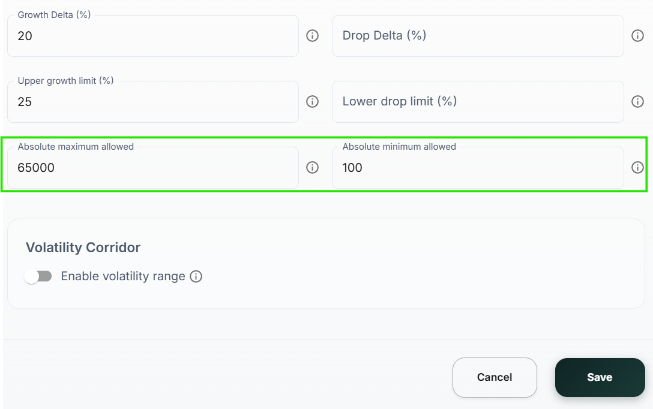This screenshot has height=409, width=653.
Task: Enable the volatility range toggle switch
Action: [x=38, y=276]
